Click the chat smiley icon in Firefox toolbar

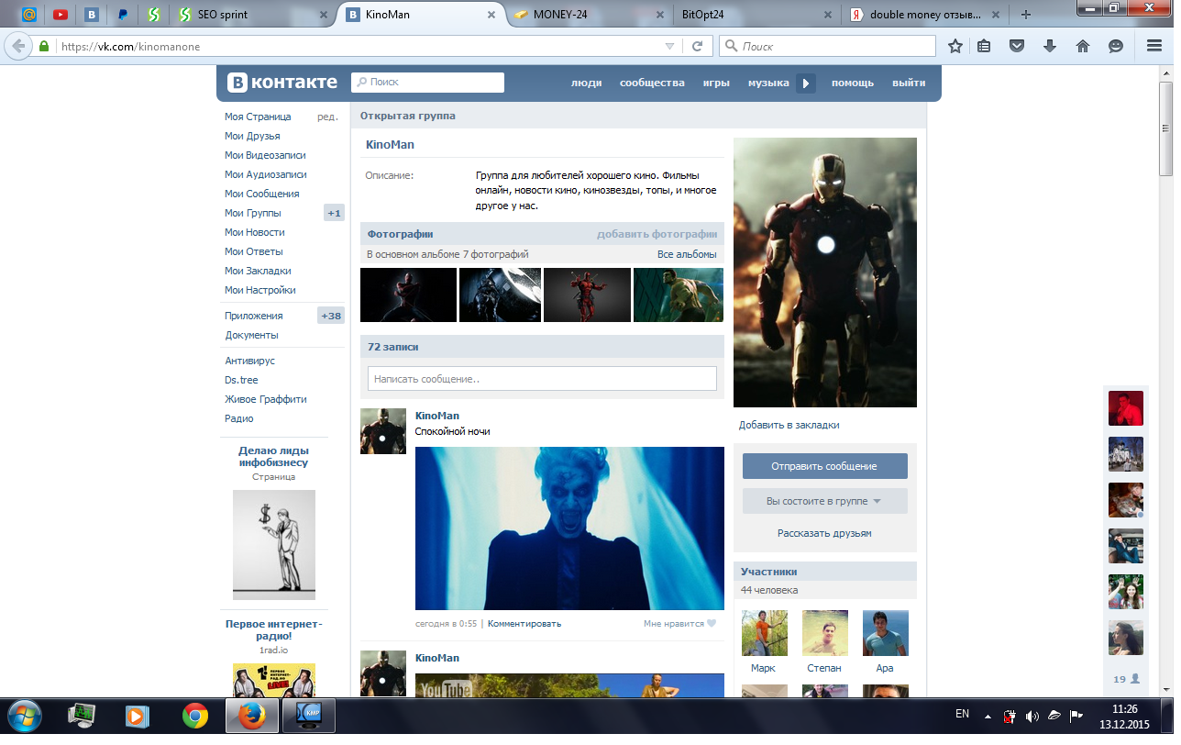pyautogui.click(x=1116, y=46)
